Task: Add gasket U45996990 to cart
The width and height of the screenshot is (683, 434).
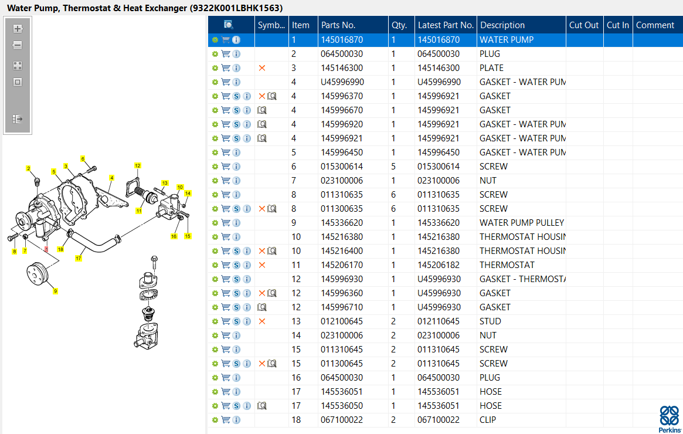Action: [x=226, y=82]
